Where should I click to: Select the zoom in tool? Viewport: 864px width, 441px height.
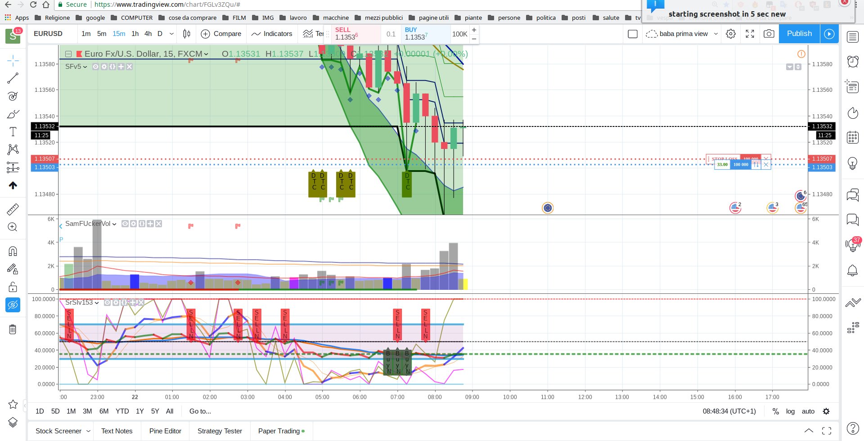(x=13, y=227)
